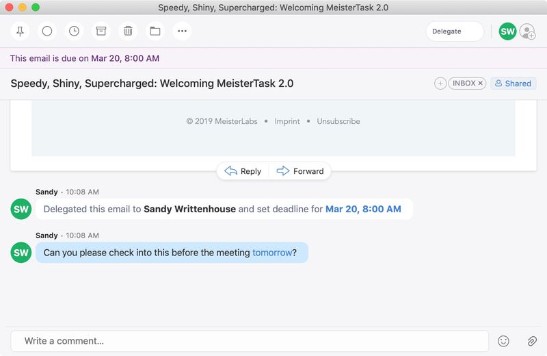This screenshot has height=356, width=547.
Task: Move email to a folder via folder icon
Action: click(x=155, y=31)
